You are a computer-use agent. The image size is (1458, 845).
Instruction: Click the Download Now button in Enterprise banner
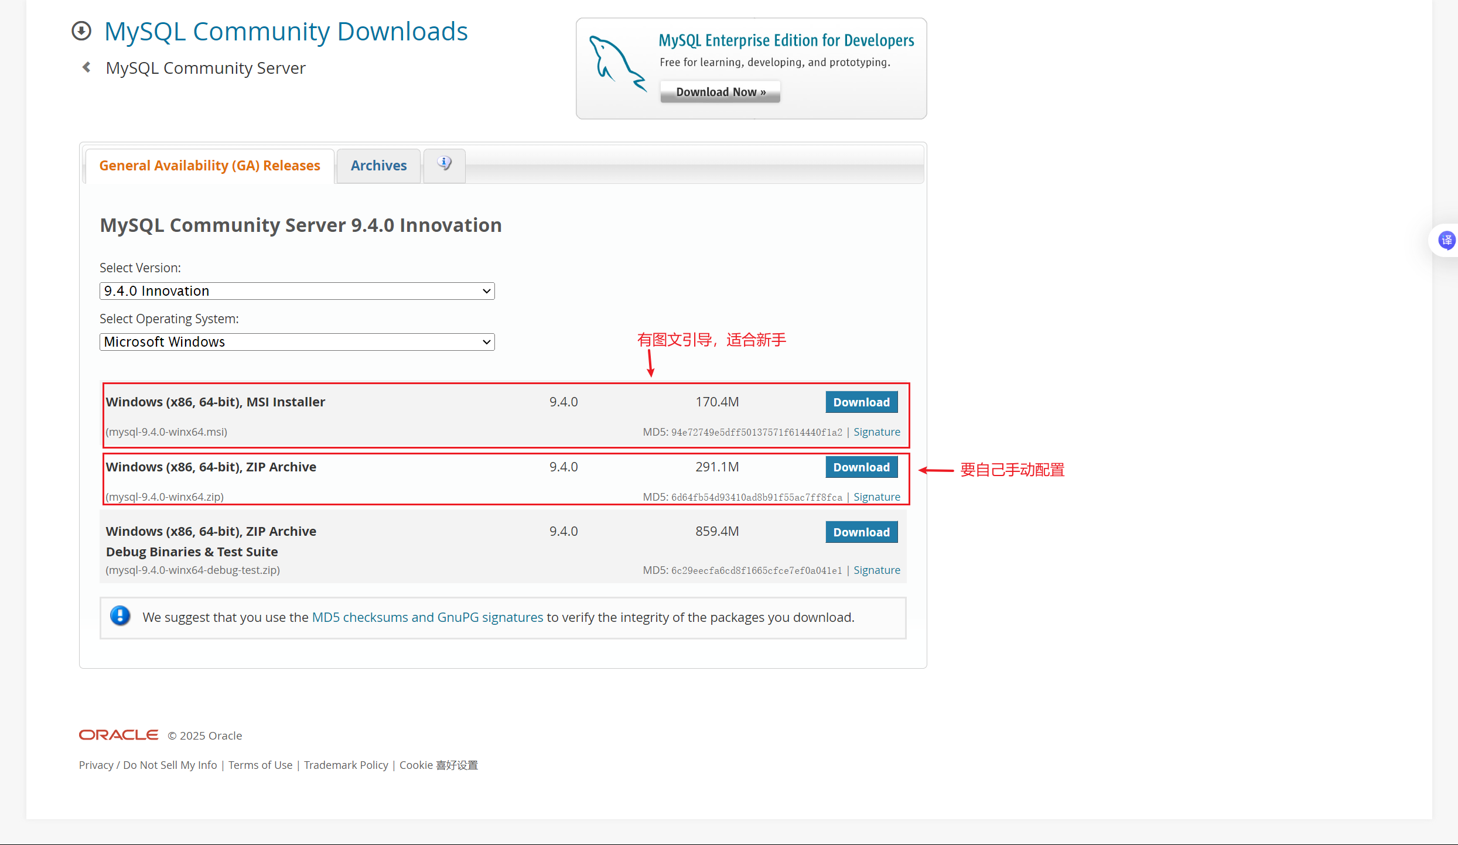pyautogui.click(x=721, y=92)
